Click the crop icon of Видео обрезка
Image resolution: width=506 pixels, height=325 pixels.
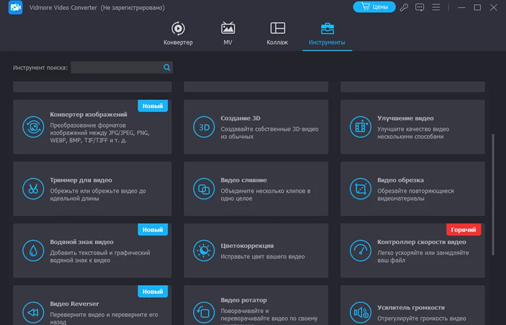[360, 189]
